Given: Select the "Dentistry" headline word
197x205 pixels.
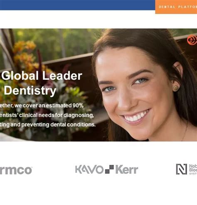Looking at the screenshot, I should click(x=30, y=91).
